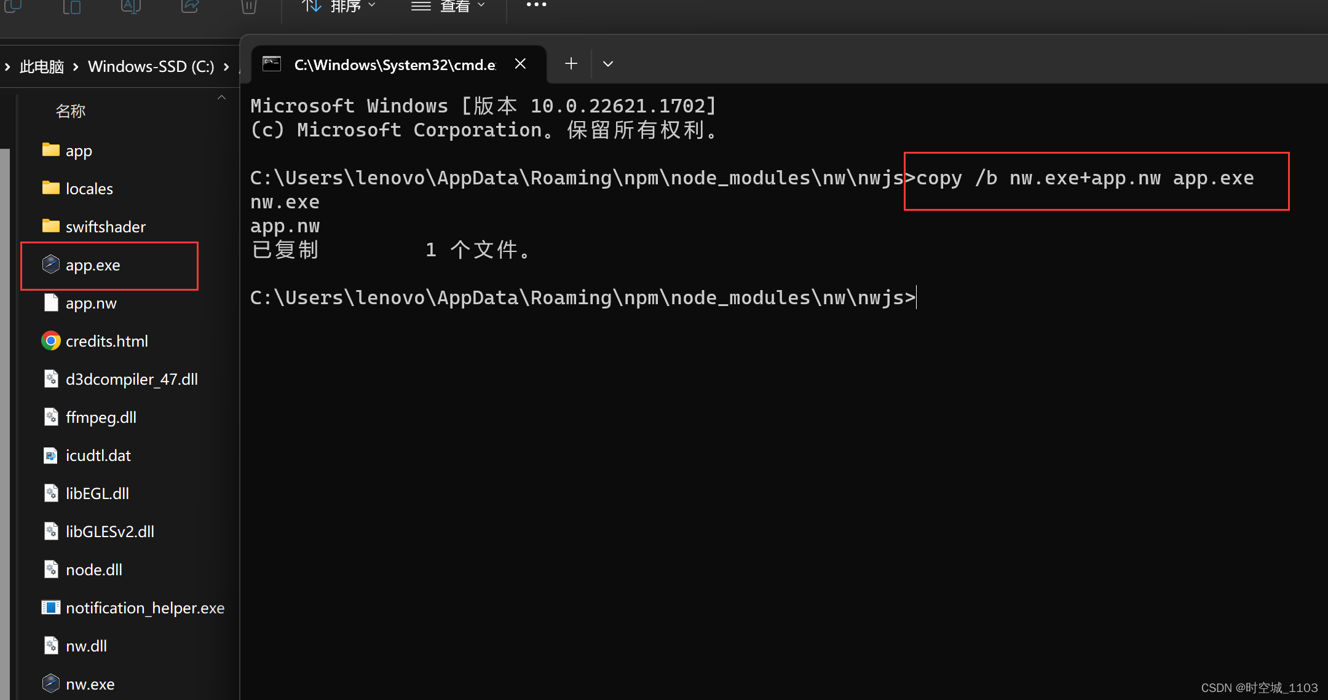Image resolution: width=1328 pixels, height=700 pixels.
Task: Click the app.exe application icon
Action: tap(50, 264)
